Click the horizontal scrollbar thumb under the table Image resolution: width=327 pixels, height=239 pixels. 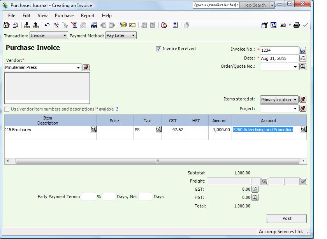point(157,161)
